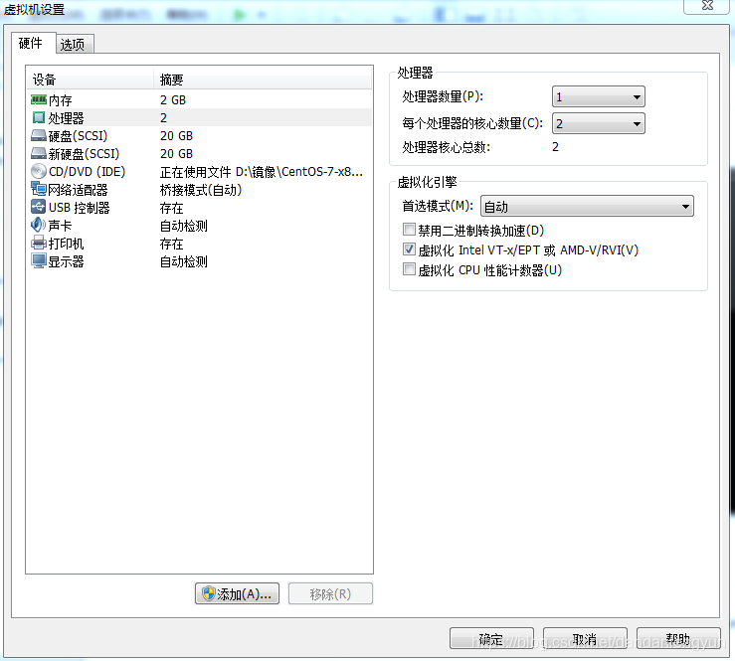Uncheck 虚拟化 Intel VT-x/EPT 或 AMD-V/RVI(V)
This screenshot has width=735, height=661.
coord(409,249)
